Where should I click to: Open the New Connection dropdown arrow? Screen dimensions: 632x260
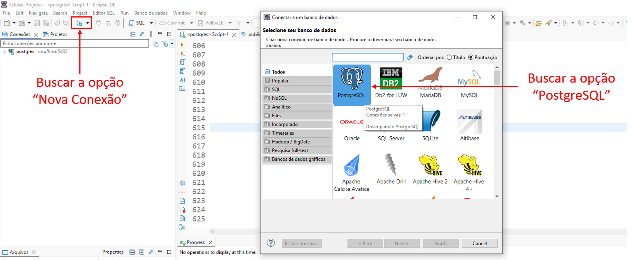click(87, 23)
